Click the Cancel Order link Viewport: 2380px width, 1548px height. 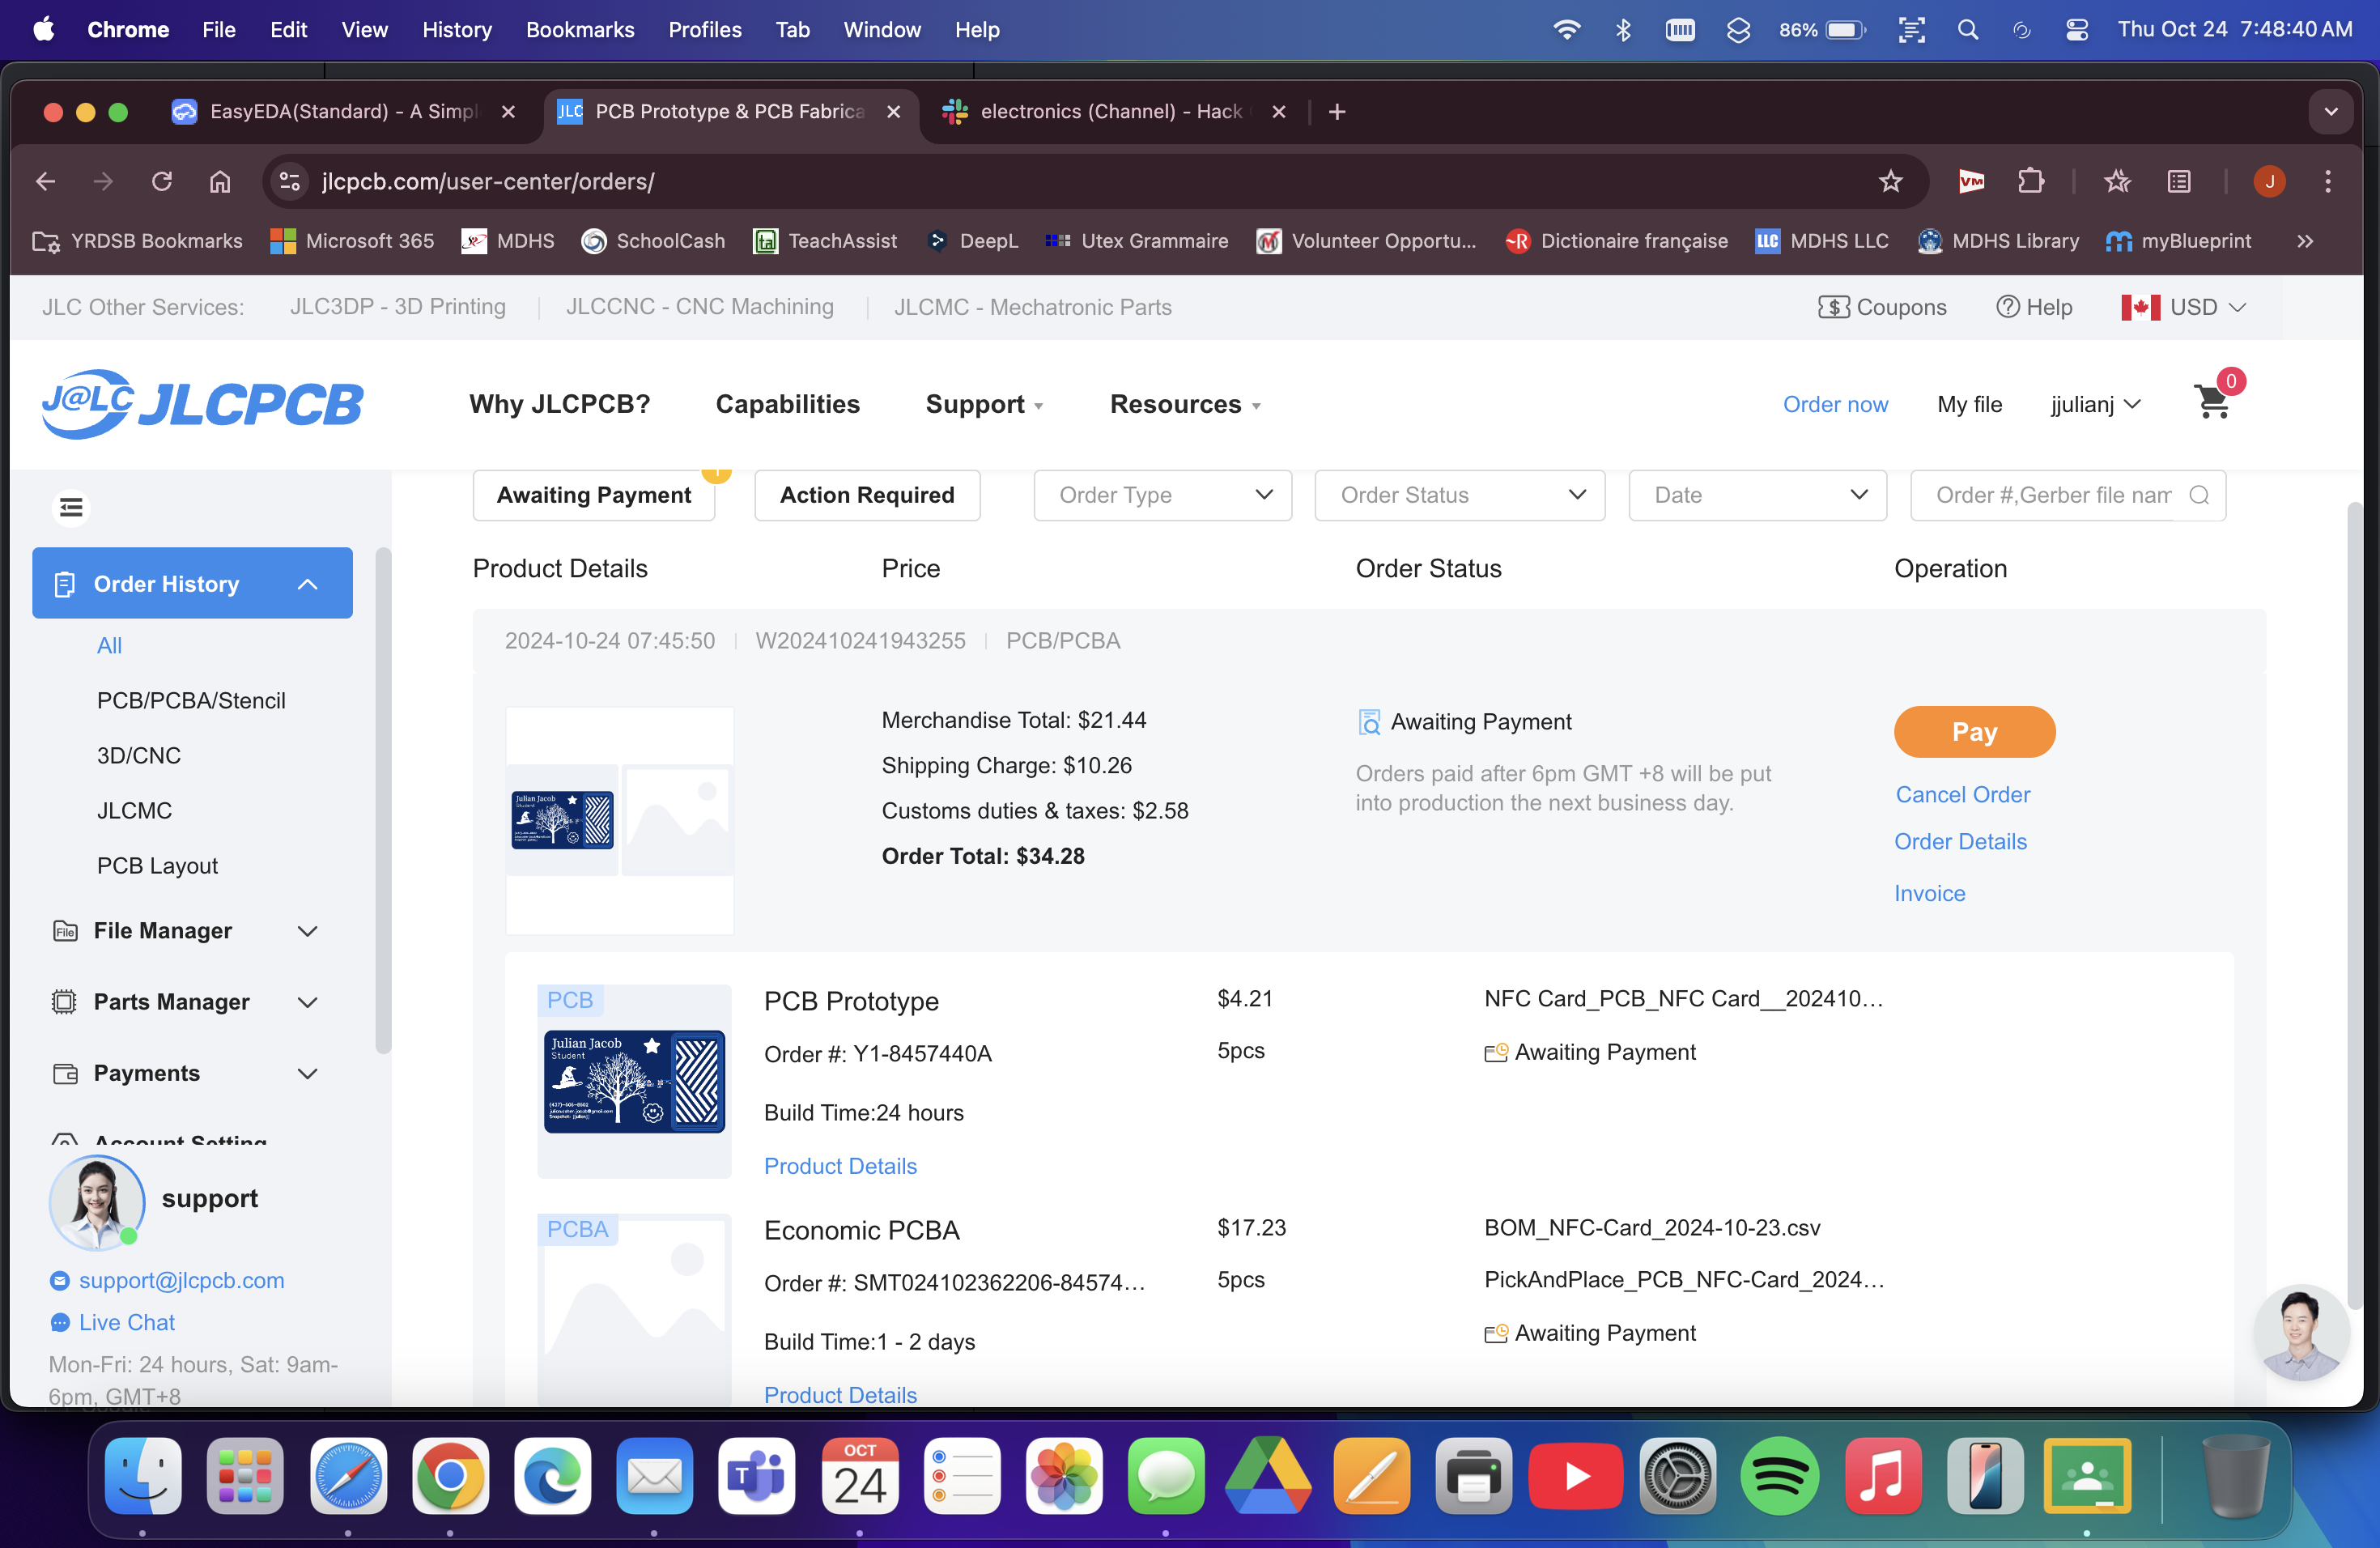tap(1962, 794)
